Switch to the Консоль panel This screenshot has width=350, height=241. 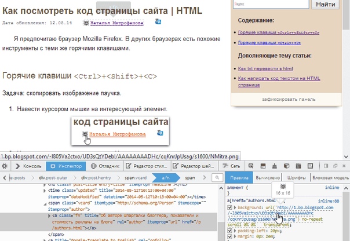(x=28, y=166)
